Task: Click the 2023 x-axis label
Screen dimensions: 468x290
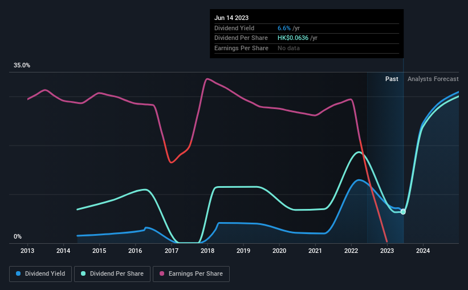Action: [x=387, y=251]
